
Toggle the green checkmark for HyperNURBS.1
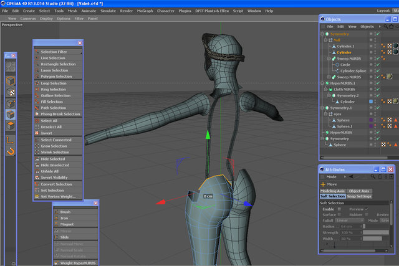pyautogui.click(x=378, y=83)
